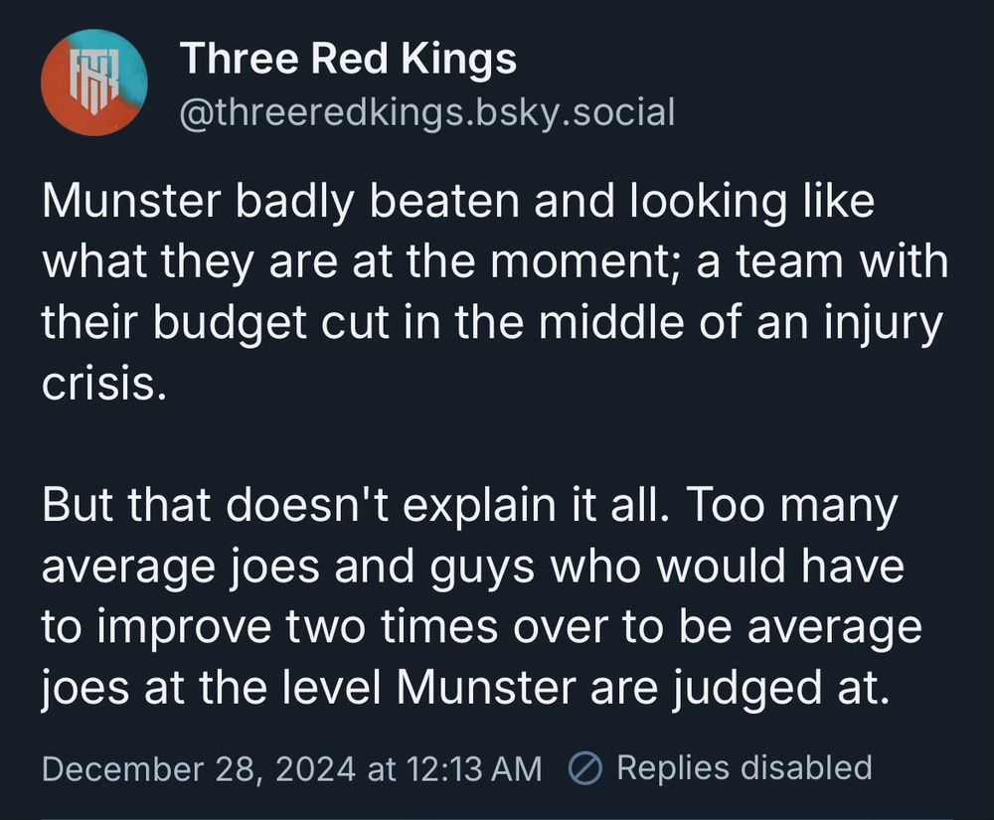The image size is (994, 820).
Task: Click the line "their budget cut in the middle"
Action: click(490, 324)
